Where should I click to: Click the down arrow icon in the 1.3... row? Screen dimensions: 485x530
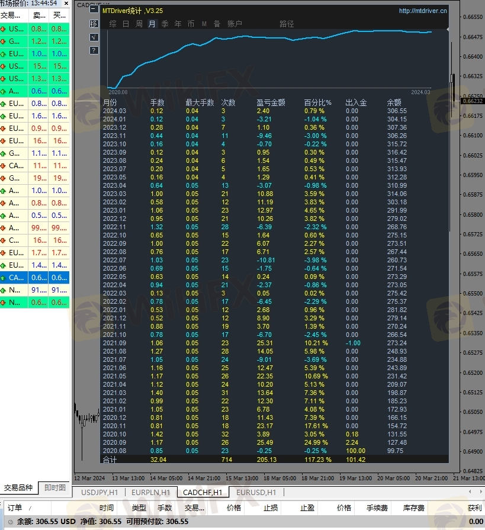click(x=3, y=79)
